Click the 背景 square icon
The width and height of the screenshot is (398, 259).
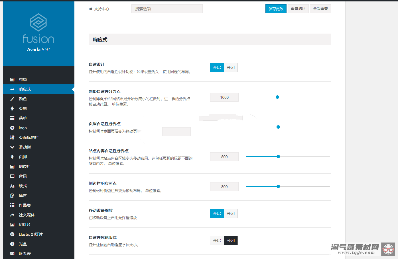click(x=12, y=176)
